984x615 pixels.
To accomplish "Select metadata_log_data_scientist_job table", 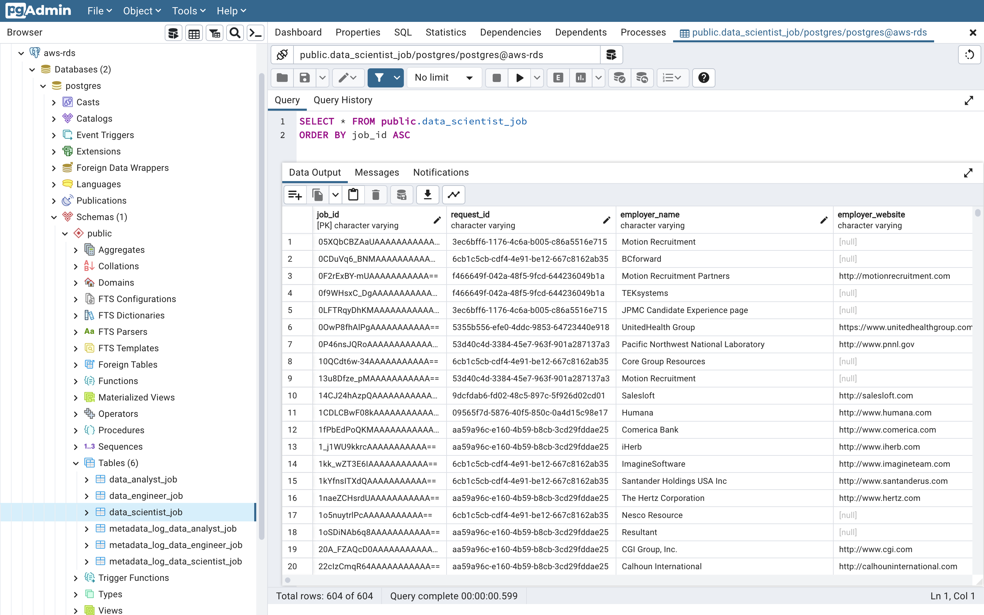I will (x=175, y=561).
